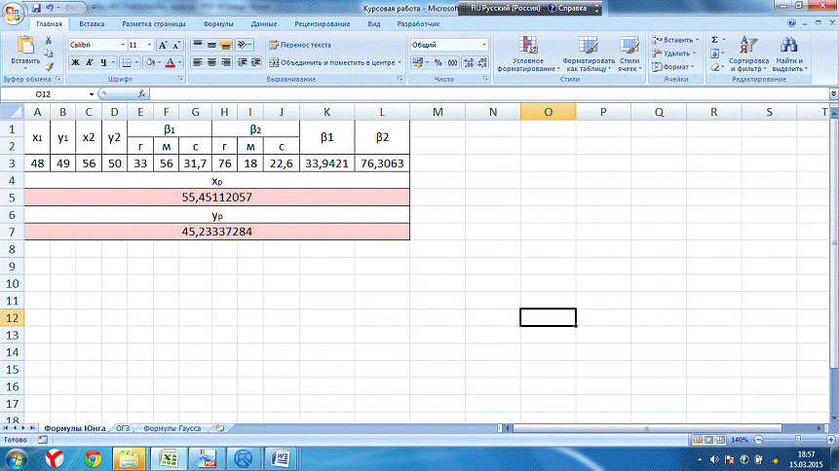
Task: Click the AutoSum sigma icon
Action: 714,40
